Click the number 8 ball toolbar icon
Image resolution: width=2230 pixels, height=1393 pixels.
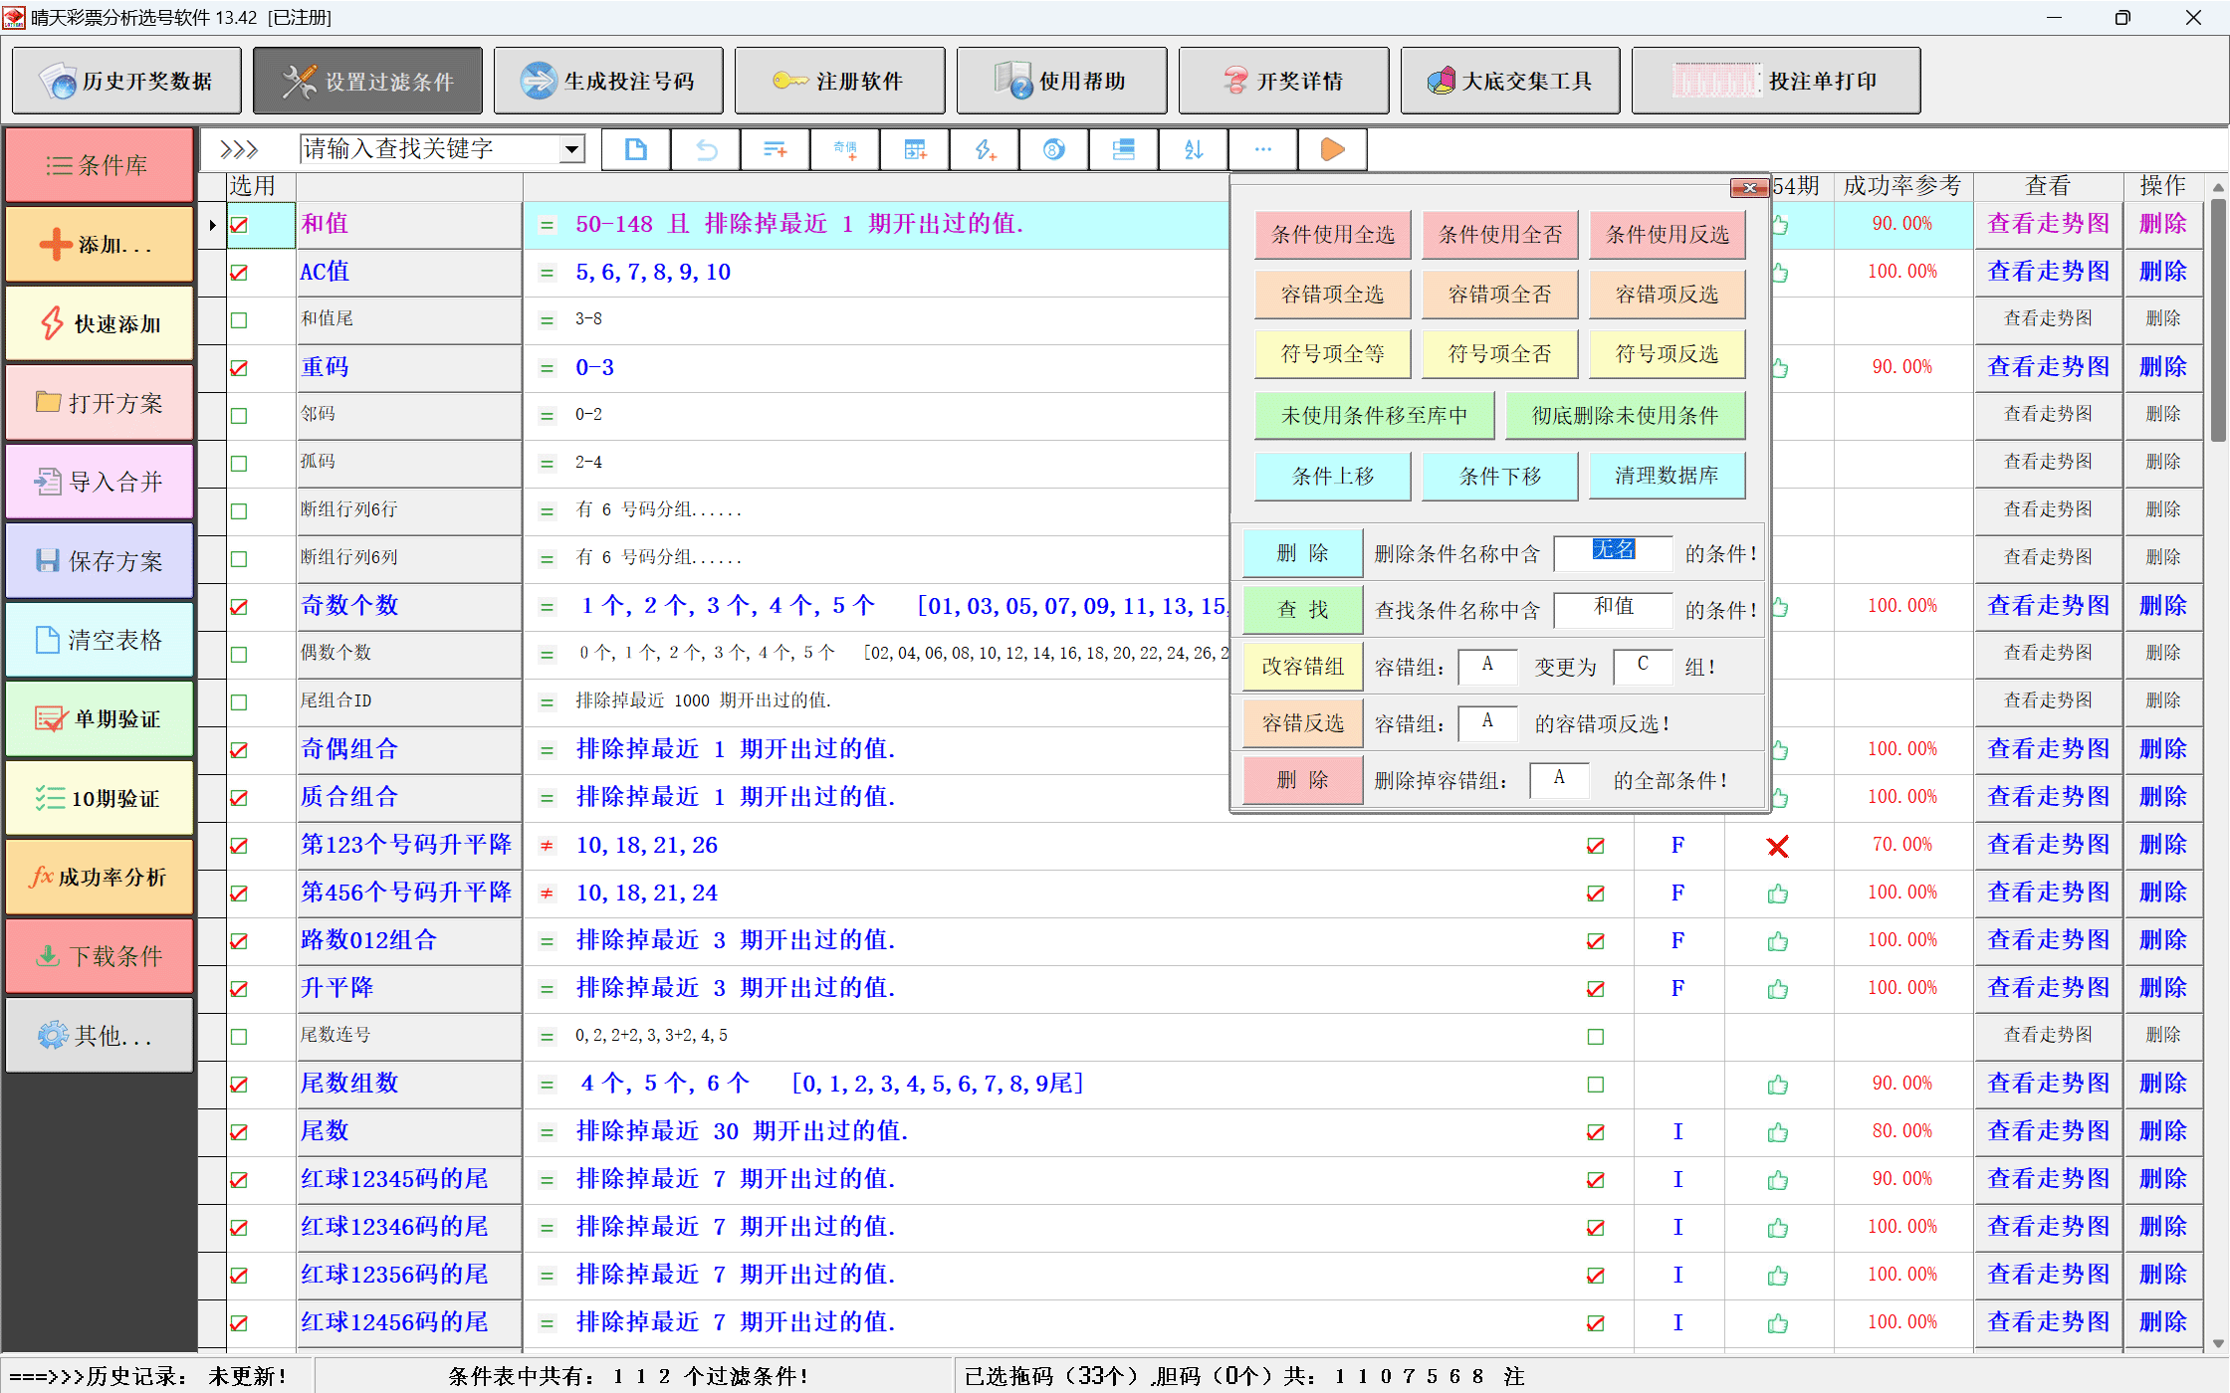coord(1053,150)
